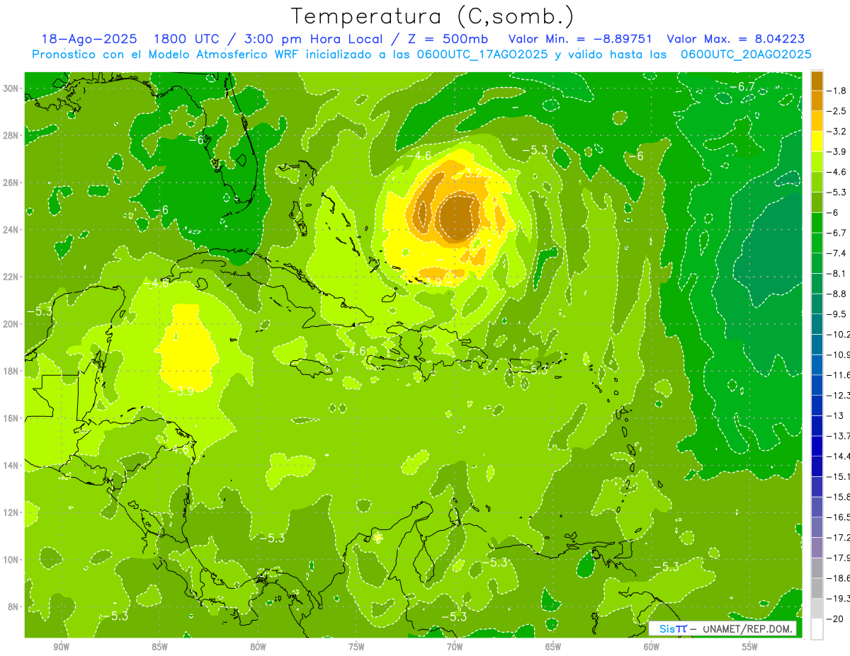Click the "75W" longitude axis label
The image size is (850, 656).
coord(356,647)
